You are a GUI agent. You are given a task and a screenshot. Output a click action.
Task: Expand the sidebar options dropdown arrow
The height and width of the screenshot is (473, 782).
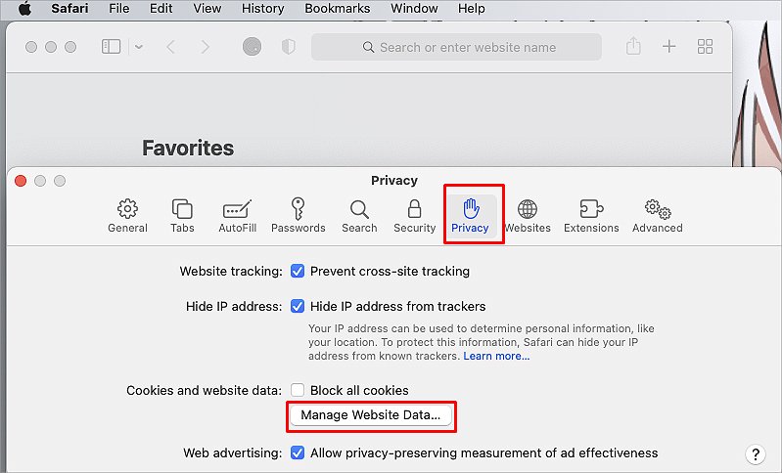point(138,47)
